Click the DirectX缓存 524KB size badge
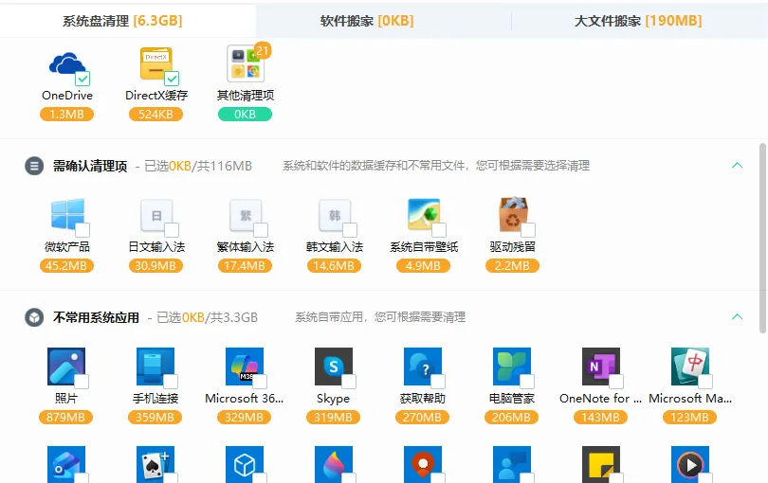This screenshot has width=768, height=483. coord(155,115)
